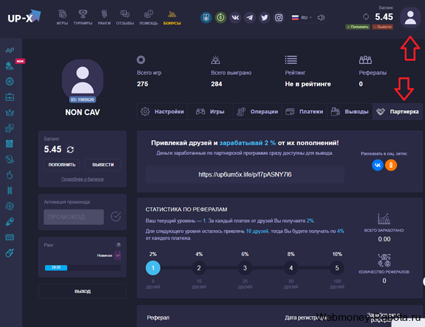The height and width of the screenshot is (327, 425).
Task: Click the Рефералы people icon
Action: point(365,60)
